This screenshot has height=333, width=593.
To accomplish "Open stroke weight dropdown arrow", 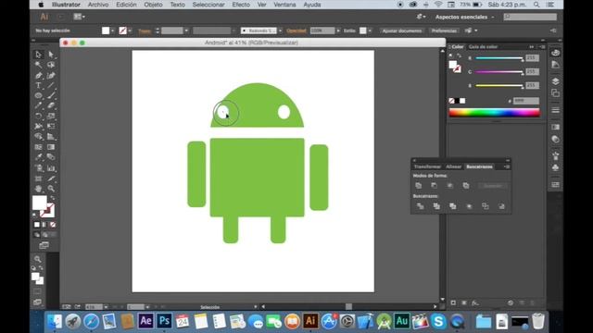I will click(x=186, y=31).
